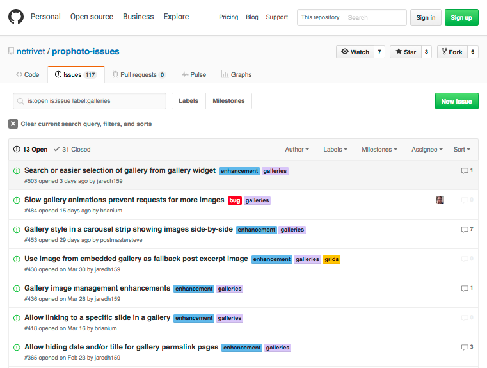
Task: Open watchers count 7
Action: click(x=379, y=52)
